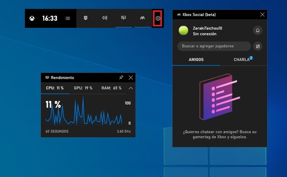Click the green ZarakiTaichou10 profile avatar
The width and height of the screenshot is (287, 177).
[183, 31]
